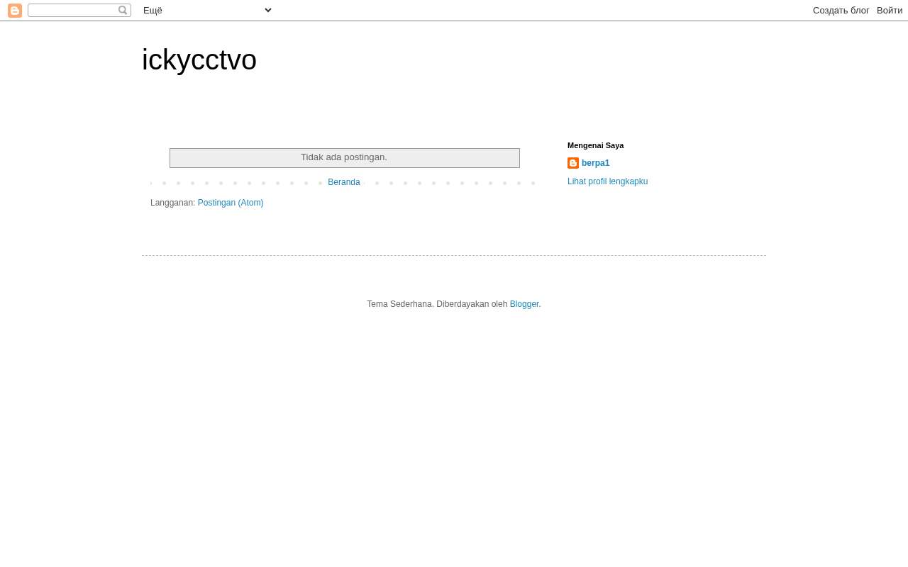Image resolution: width=908 pixels, height=567 pixels.
Task: Click the Tidak ada postingan message box
Action: coord(345,158)
